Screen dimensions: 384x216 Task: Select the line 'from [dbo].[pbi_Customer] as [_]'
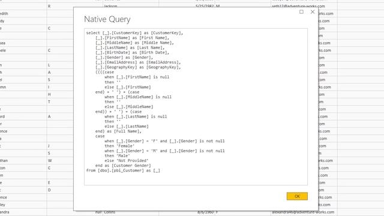[x=123, y=170]
